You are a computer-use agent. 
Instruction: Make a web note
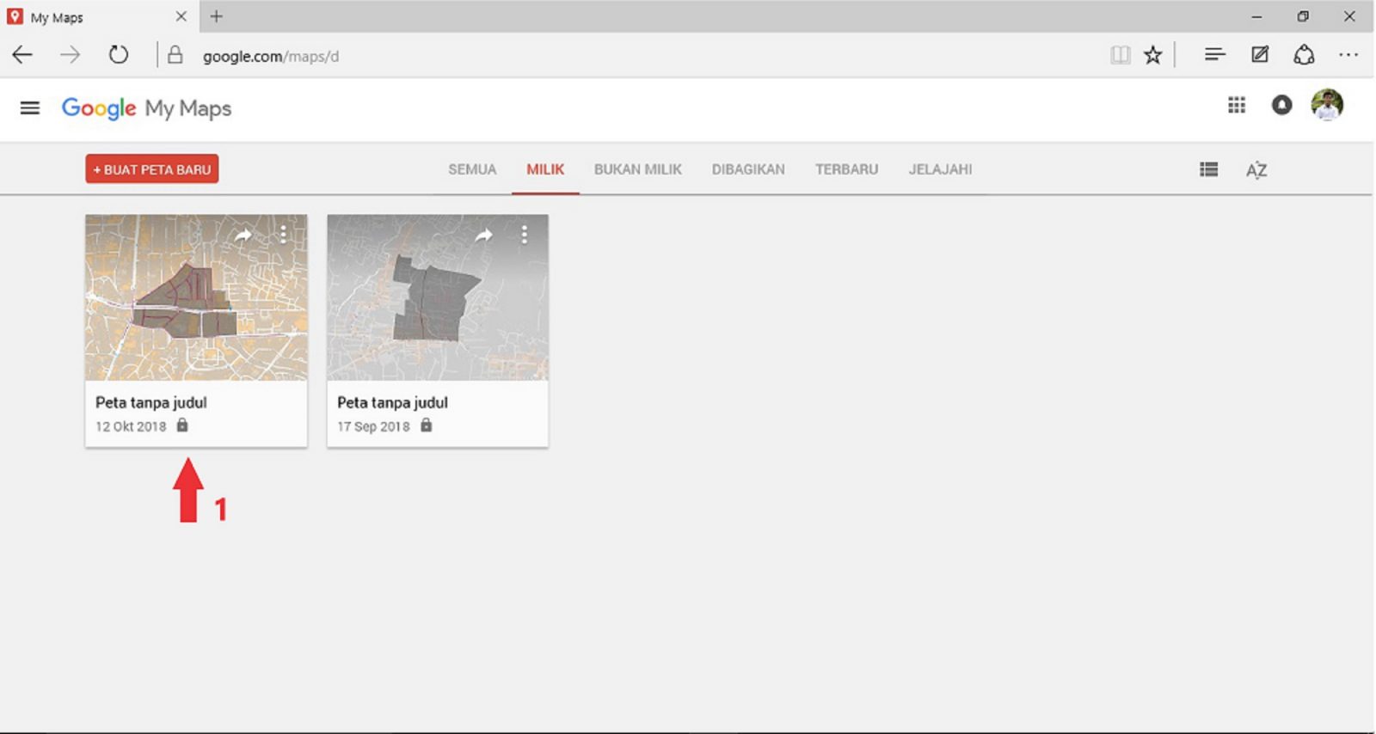click(x=1260, y=56)
